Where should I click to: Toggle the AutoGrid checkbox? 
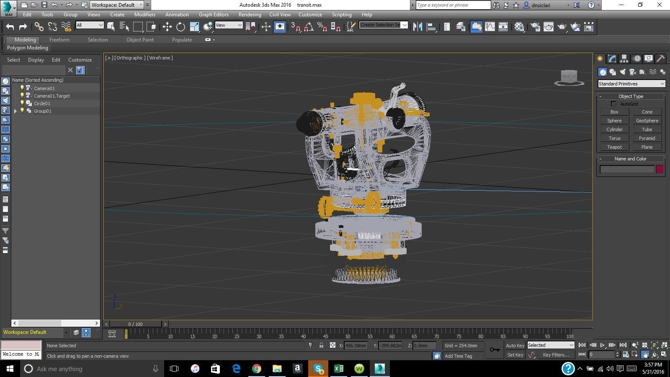(x=613, y=104)
